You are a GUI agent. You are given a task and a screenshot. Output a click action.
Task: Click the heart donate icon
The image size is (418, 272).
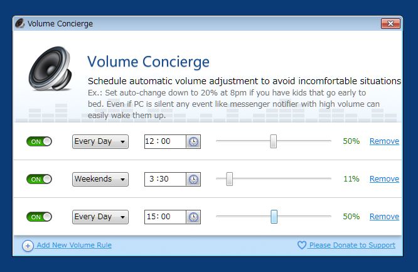coord(302,245)
